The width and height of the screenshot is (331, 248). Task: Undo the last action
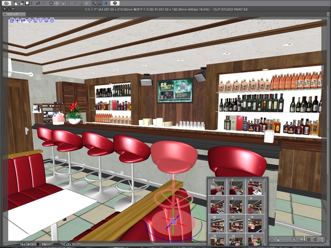pos(38,4)
